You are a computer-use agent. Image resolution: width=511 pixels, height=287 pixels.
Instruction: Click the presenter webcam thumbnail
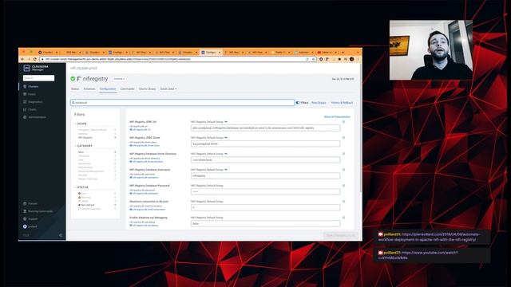pyautogui.click(x=431, y=49)
